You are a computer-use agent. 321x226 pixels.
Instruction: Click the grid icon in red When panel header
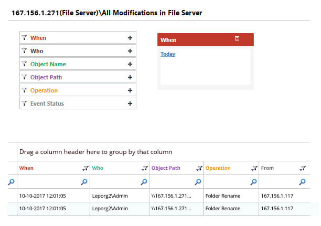click(237, 38)
